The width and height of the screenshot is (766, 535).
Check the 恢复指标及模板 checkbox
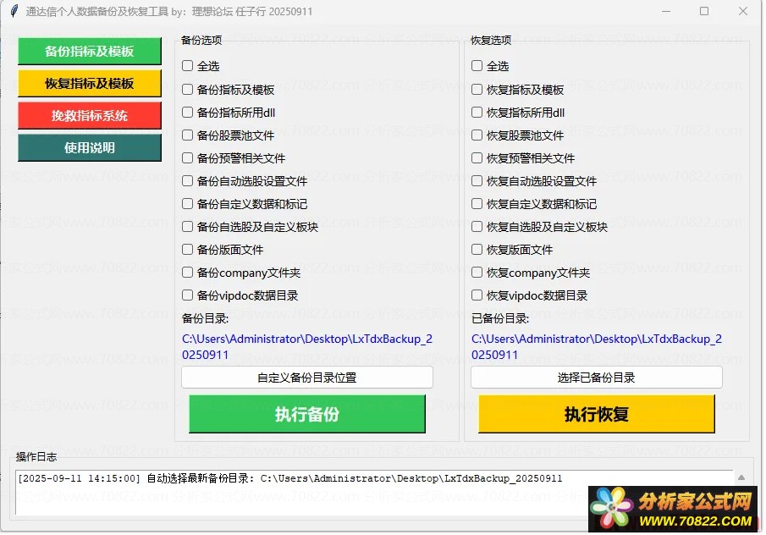tap(477, 90)
